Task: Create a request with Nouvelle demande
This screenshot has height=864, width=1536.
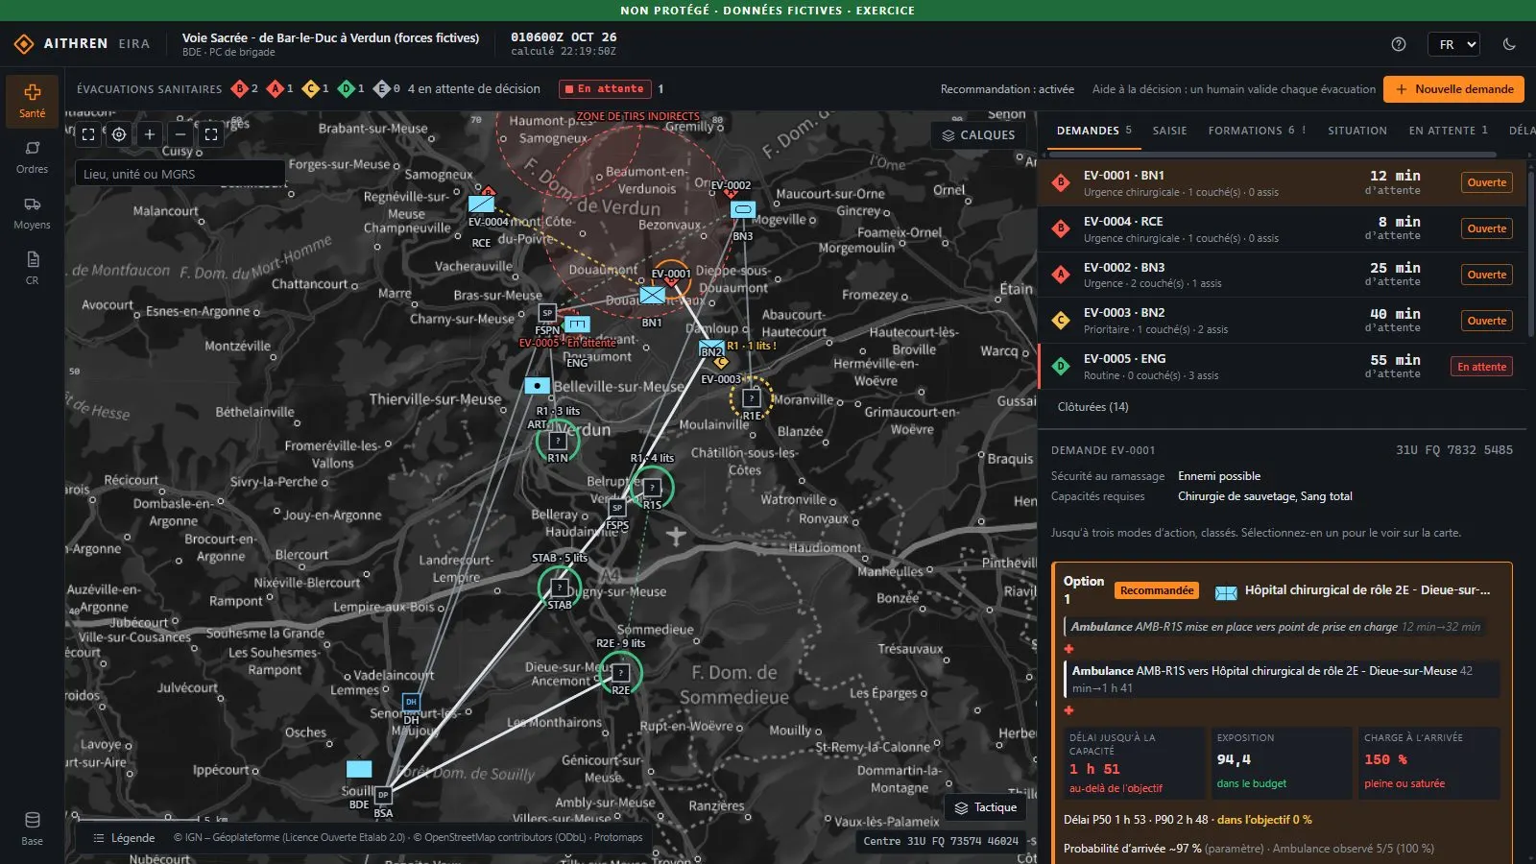Action: 1453,89
